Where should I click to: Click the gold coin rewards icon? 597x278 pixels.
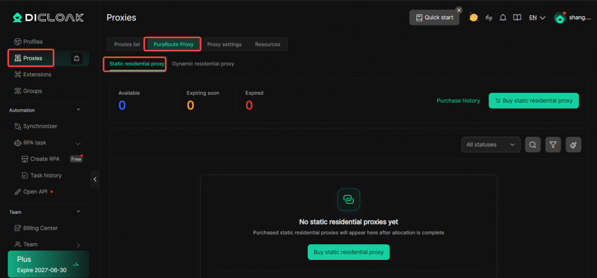pos(473,17)
